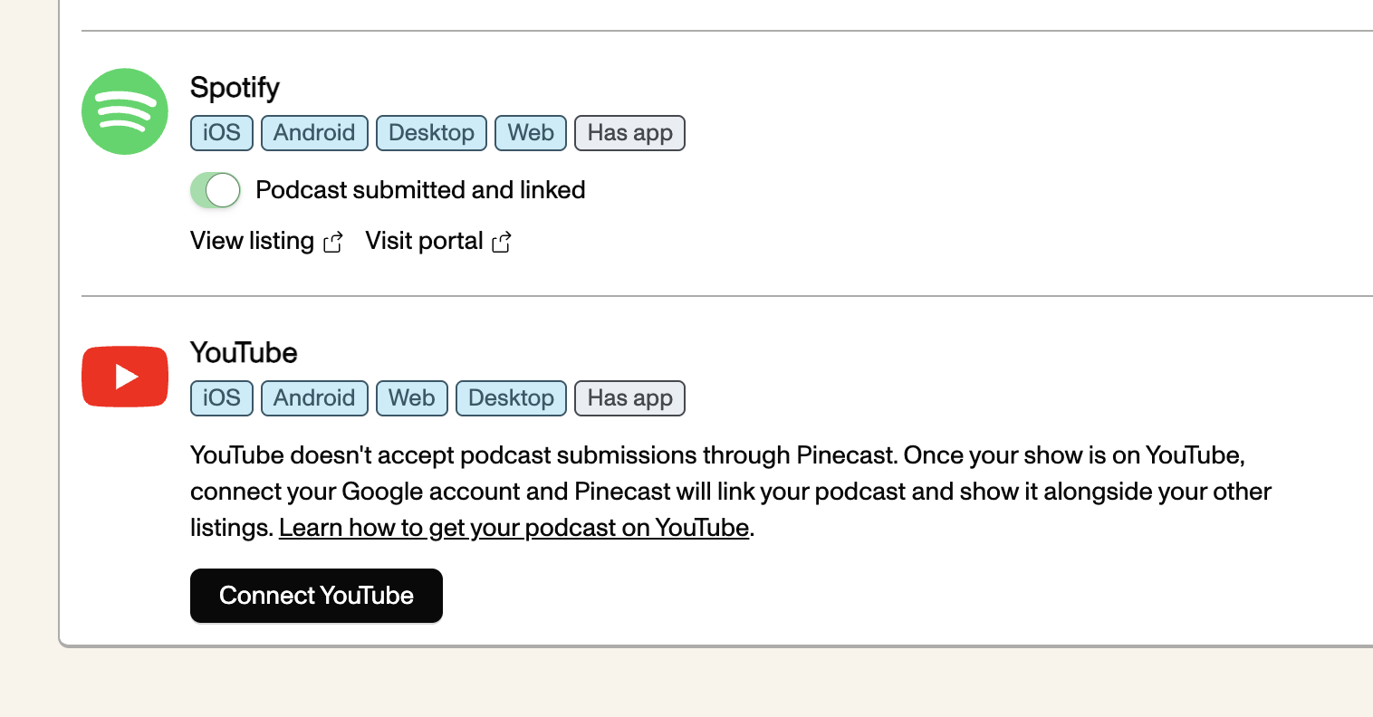Image resolution: width=1373 pixels, height=717 pixels.
Task: Click the Connect YouTube button
Action: (x=316, y=596)
